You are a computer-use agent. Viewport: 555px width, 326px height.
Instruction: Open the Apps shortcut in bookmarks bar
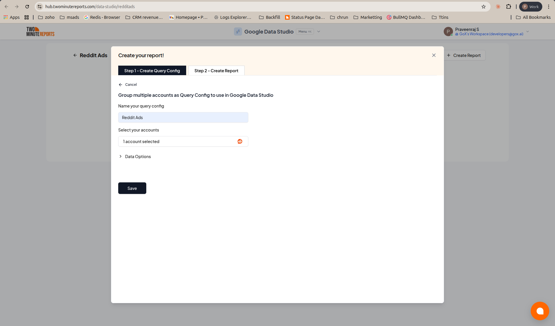tap(12, 17)
